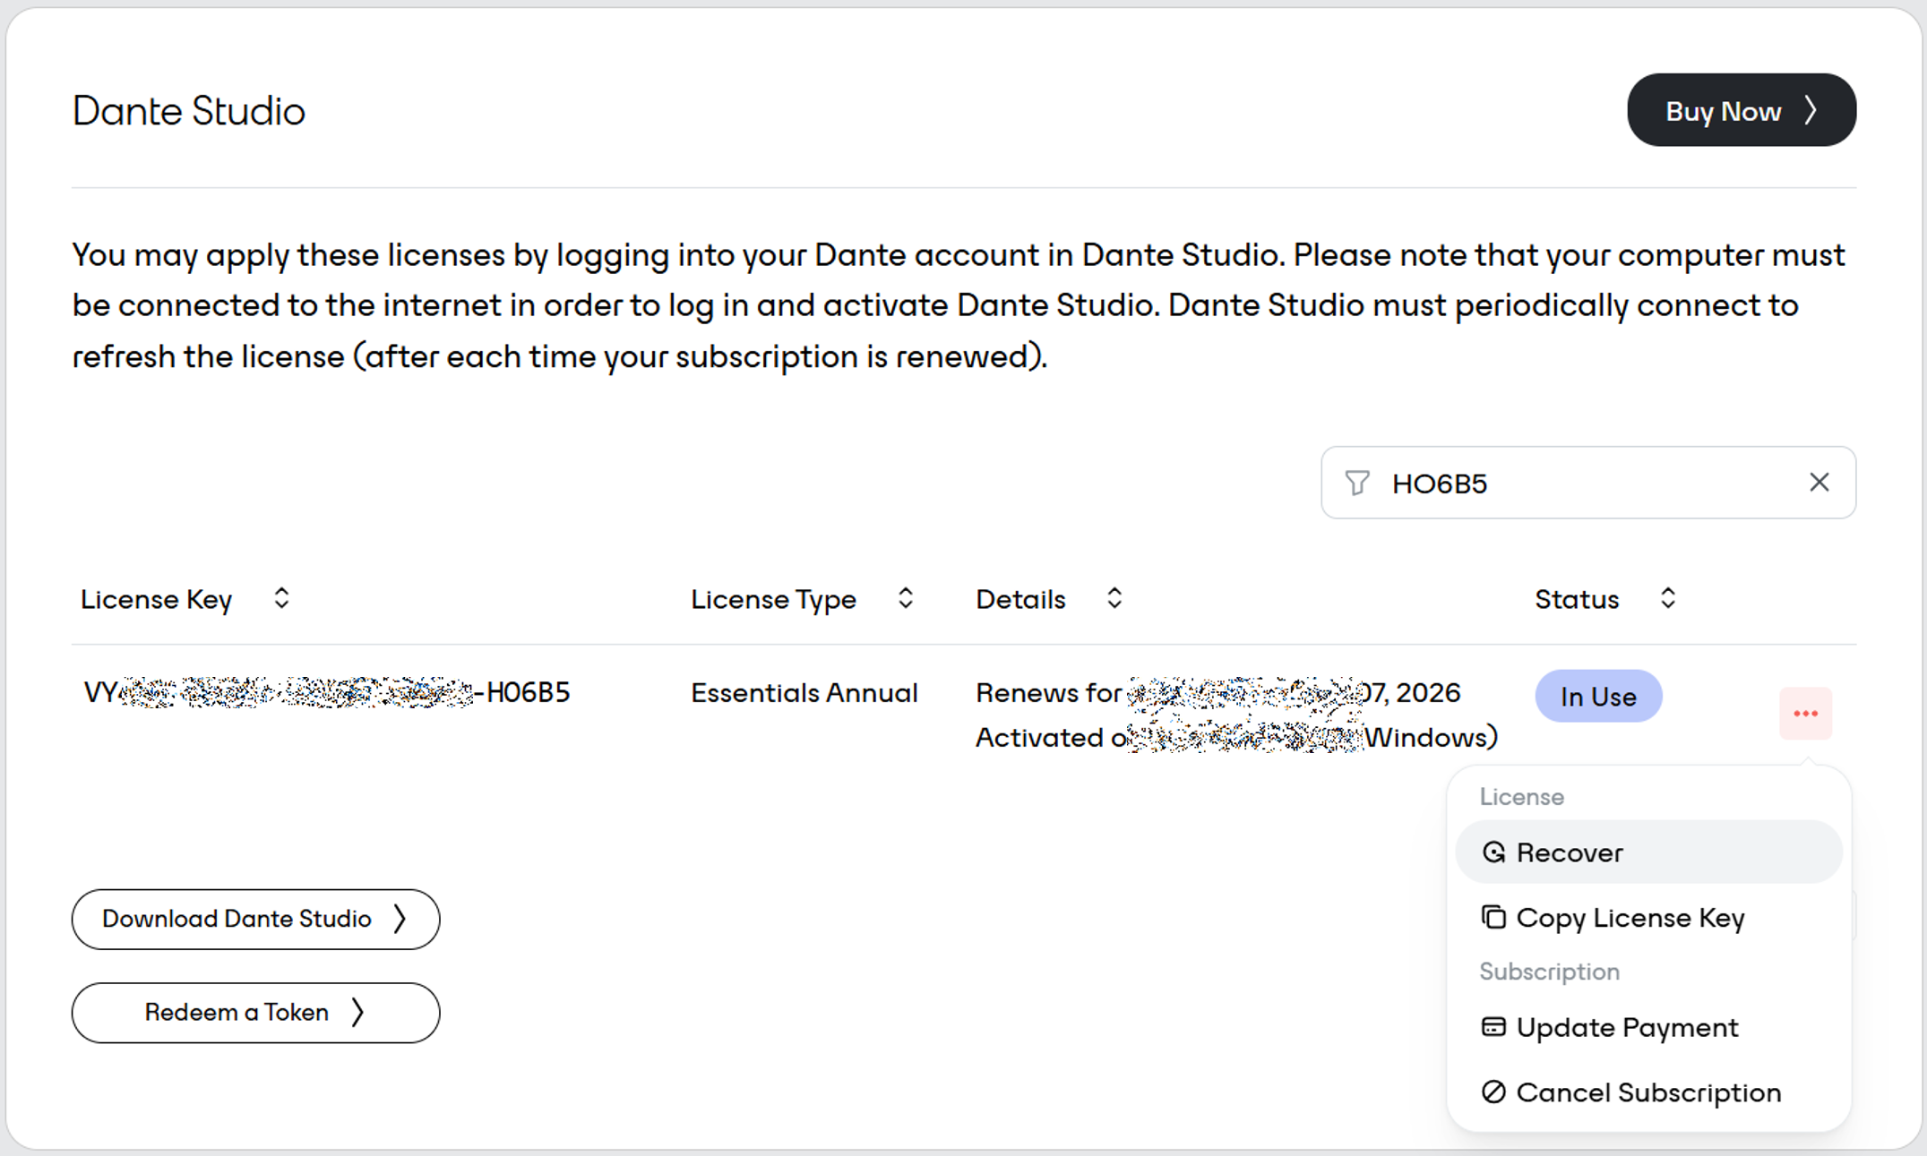Click the License section label in menu

pos(1521,797)
